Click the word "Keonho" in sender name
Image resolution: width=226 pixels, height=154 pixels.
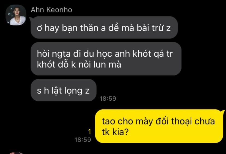click(x=59, y=10)
